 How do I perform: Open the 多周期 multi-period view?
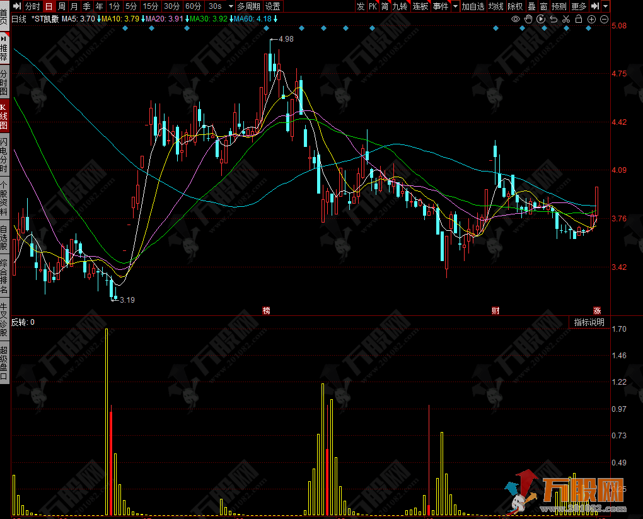(x=248, y=6)
